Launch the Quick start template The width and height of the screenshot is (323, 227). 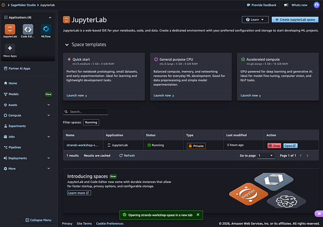77,96
